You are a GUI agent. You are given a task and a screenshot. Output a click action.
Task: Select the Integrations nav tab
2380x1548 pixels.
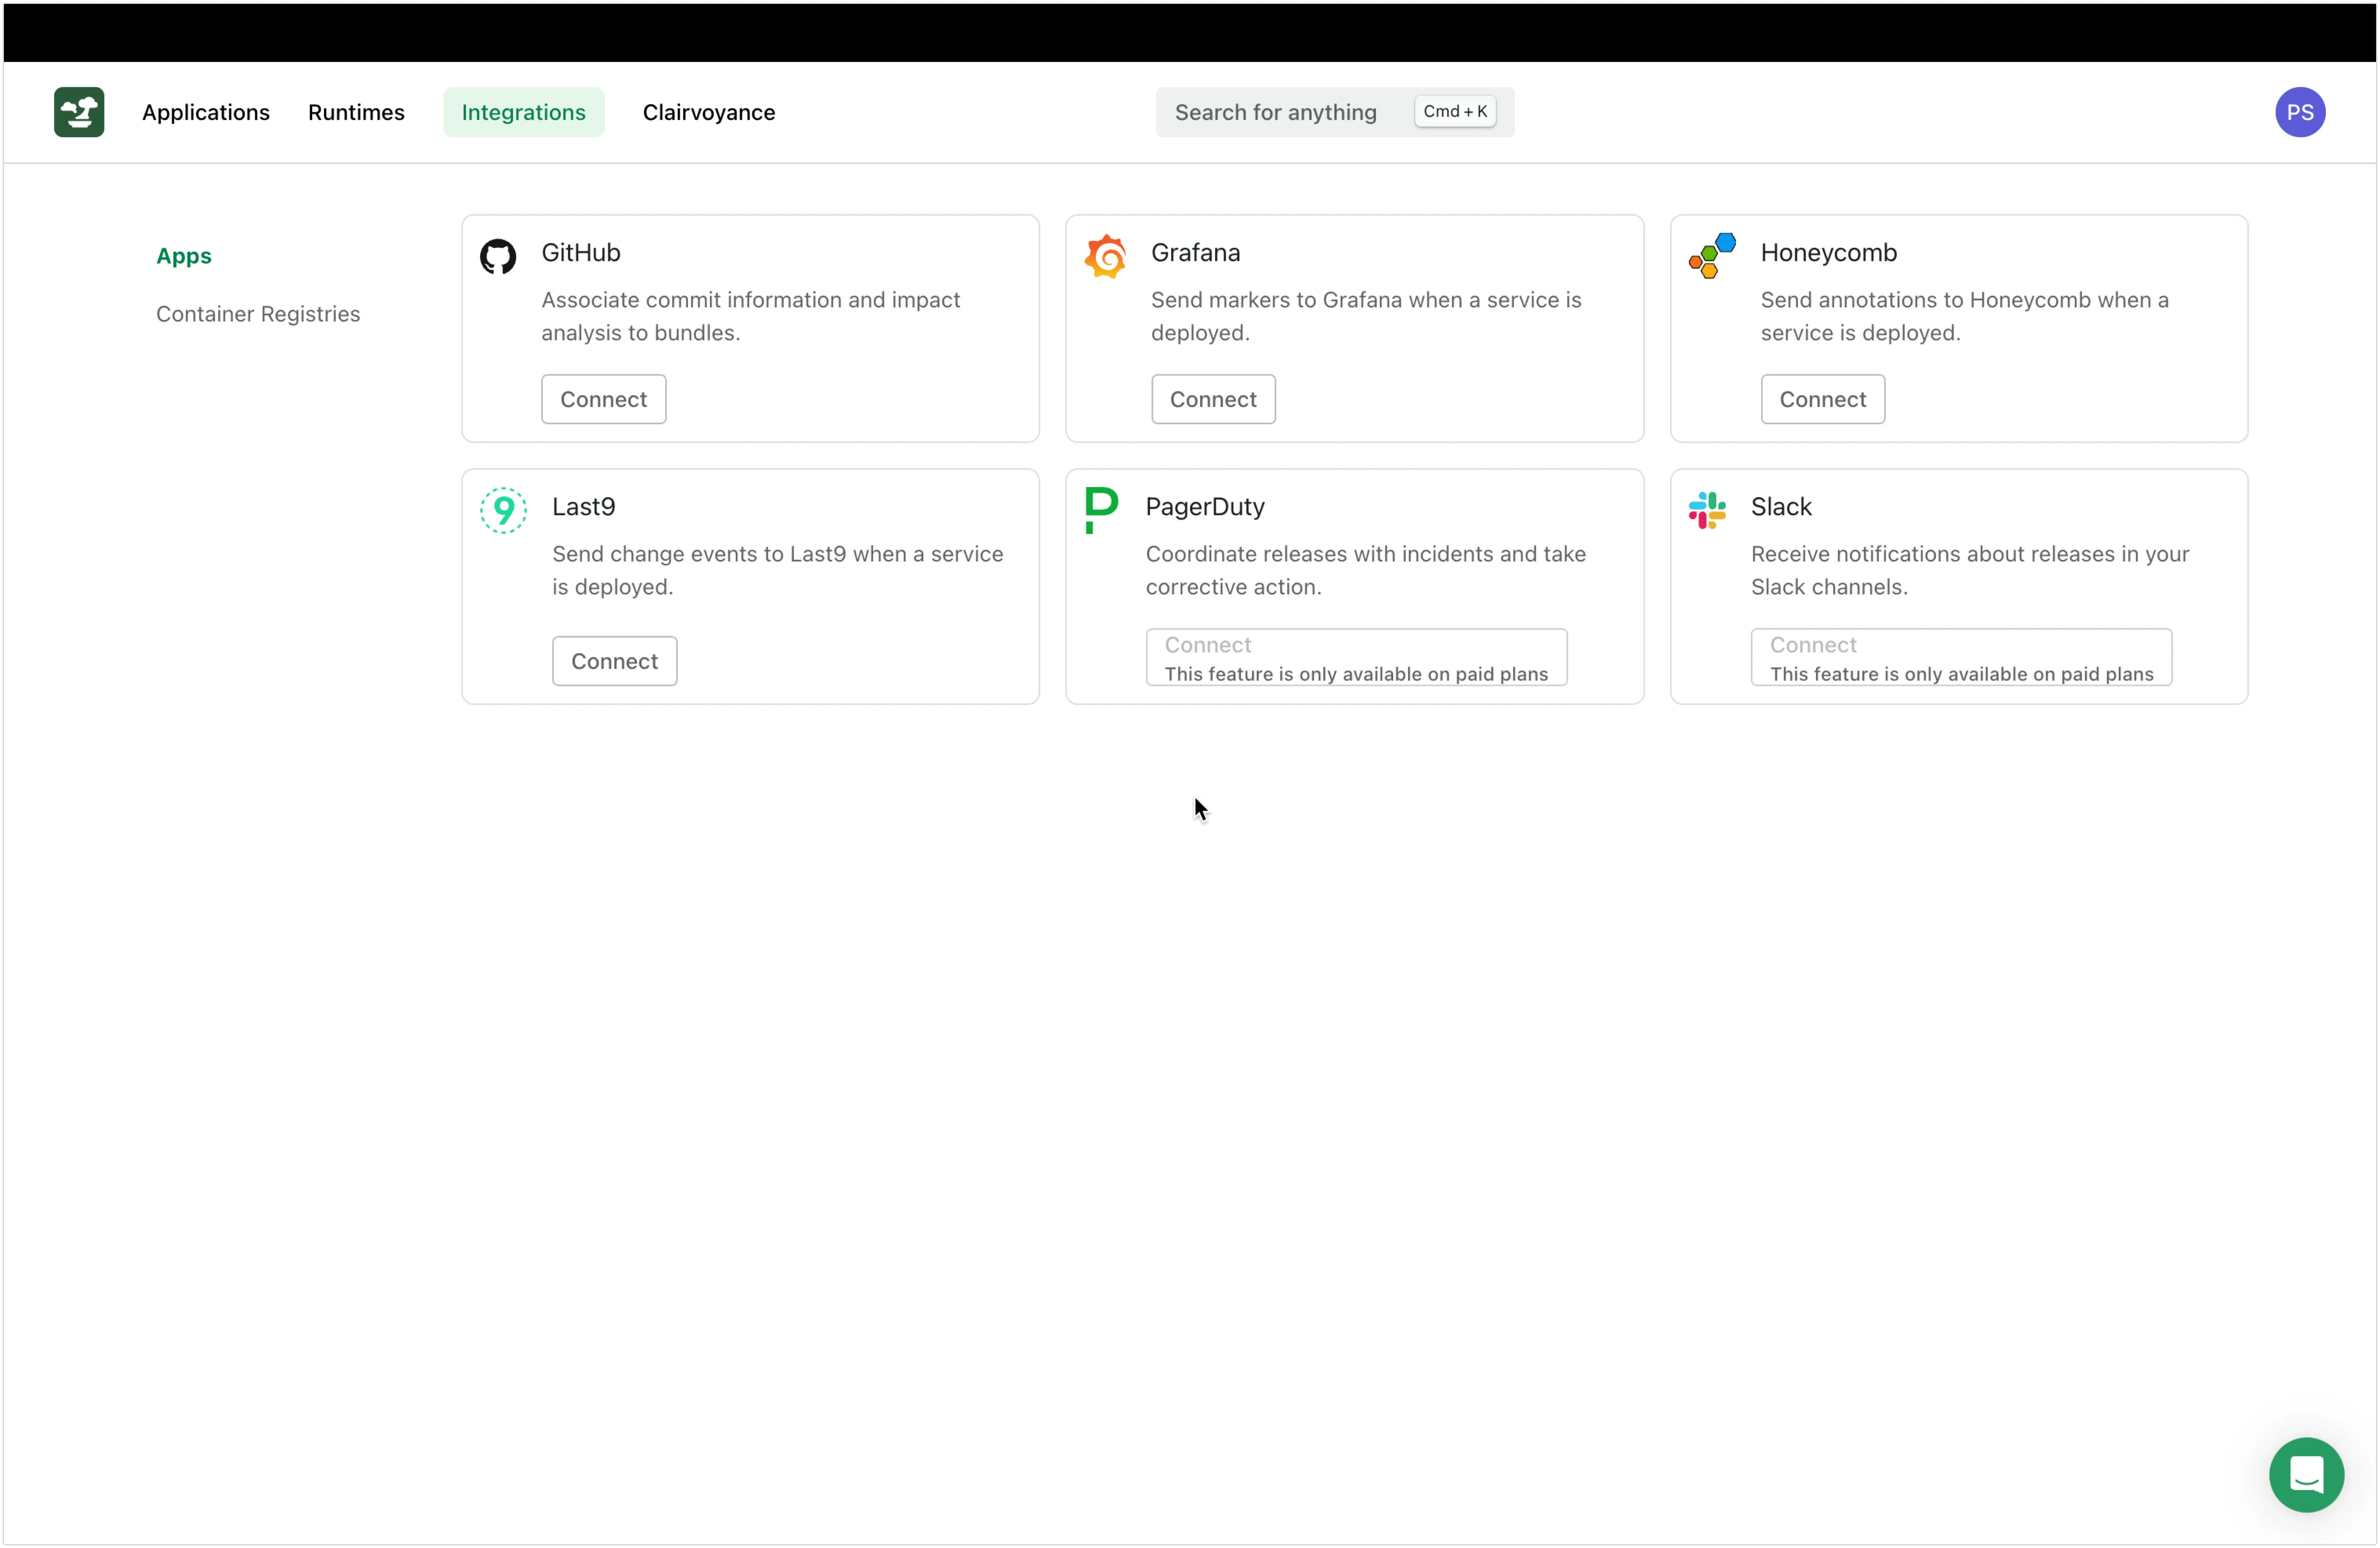[523, 112]
